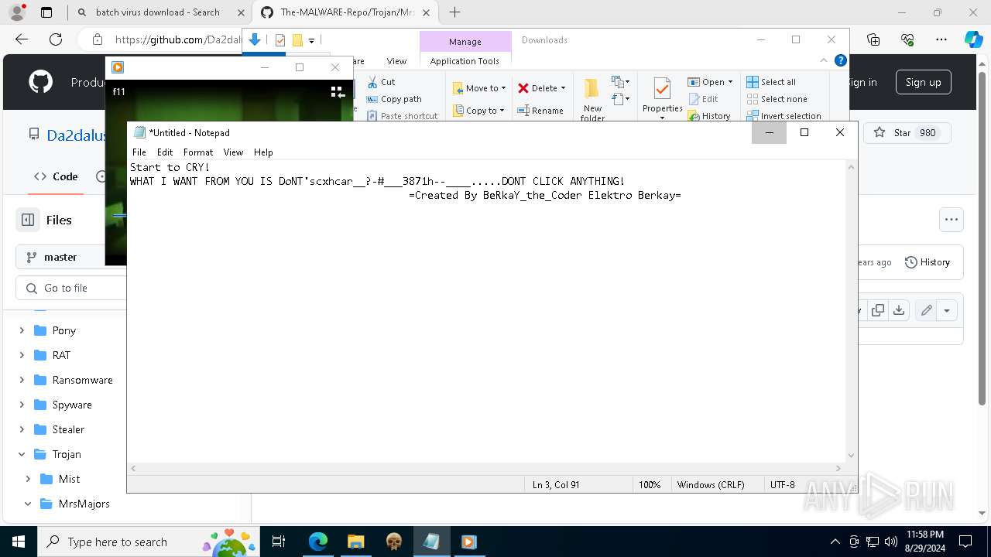Open the Notepad Edit menu
Image resolution: width=991 pixels, height=557 pixels.
tap(165, 152)
